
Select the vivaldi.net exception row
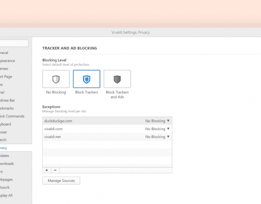click(107, 137)
